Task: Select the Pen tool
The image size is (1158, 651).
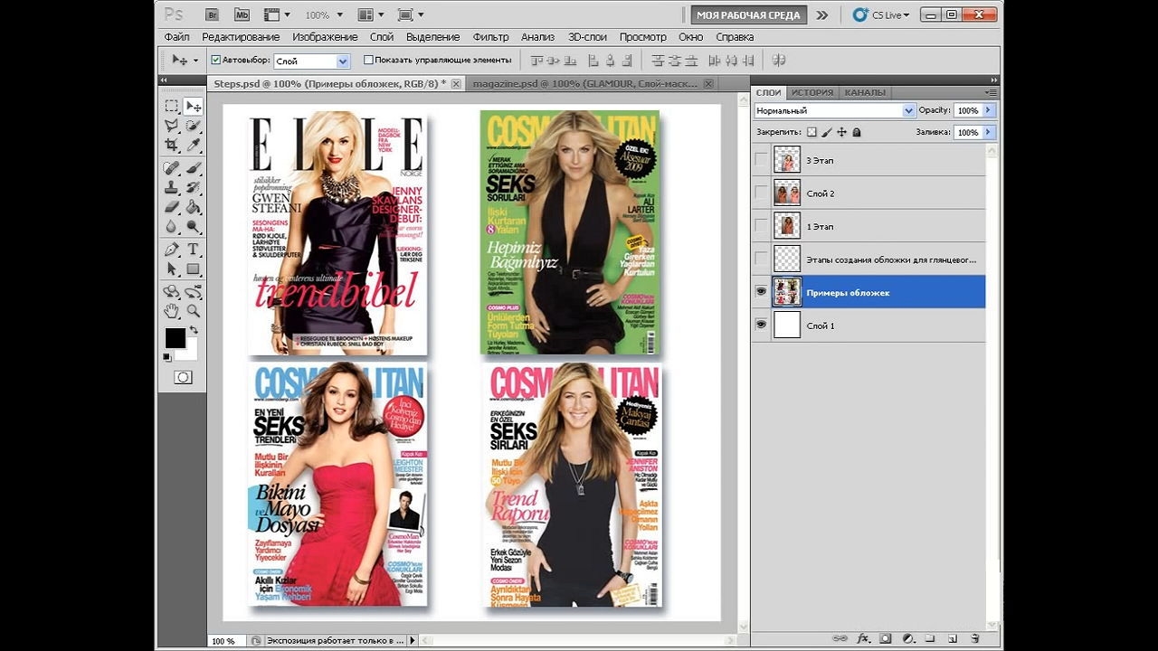Action: (171, 250)
